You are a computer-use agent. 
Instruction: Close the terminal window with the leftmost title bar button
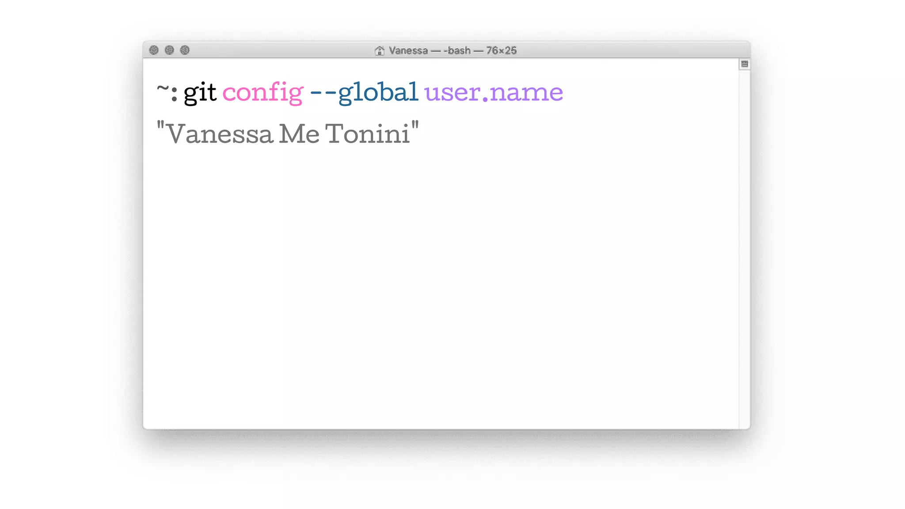coord(154,50)
